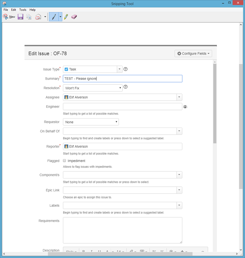Viewport: 245px width, 258px height.
Task: Save the snip with the floppy disk icon
Action: pyautogui.click(x=20, y=17)
